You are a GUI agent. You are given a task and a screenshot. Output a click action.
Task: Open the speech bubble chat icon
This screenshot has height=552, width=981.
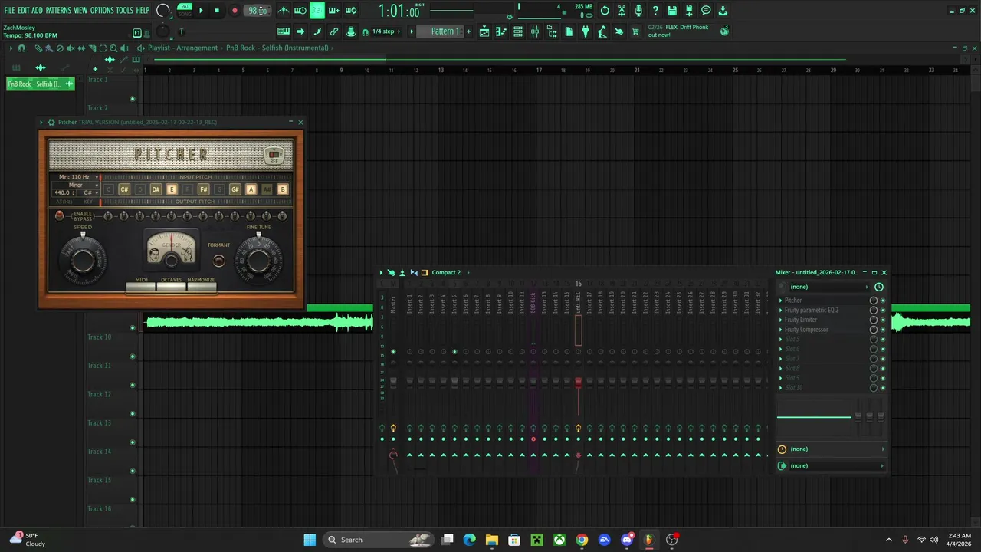pyautogui.click(x=706, y=11)
